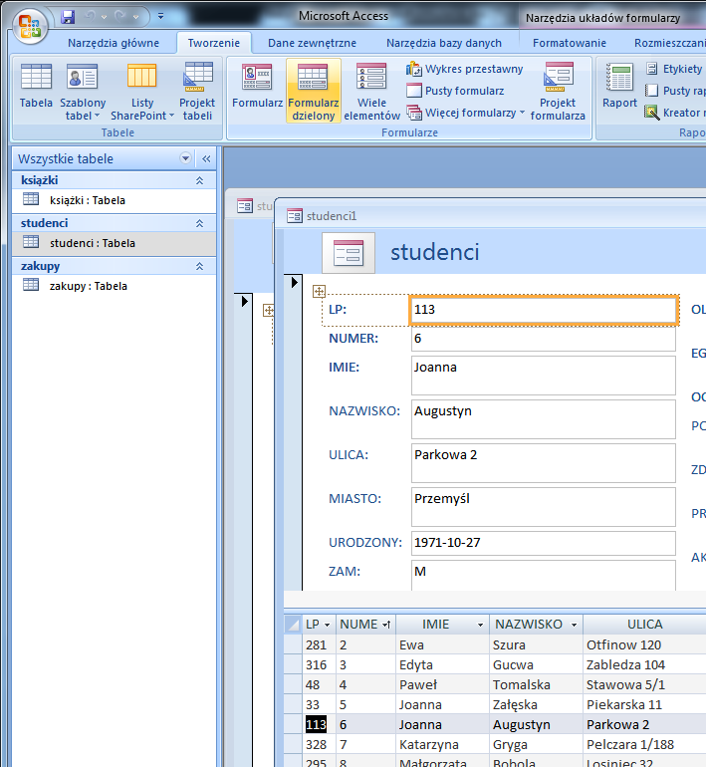Click Wykres przestawny
The image size is (706, 767).
pyautogui.click(x=464, y=69)
